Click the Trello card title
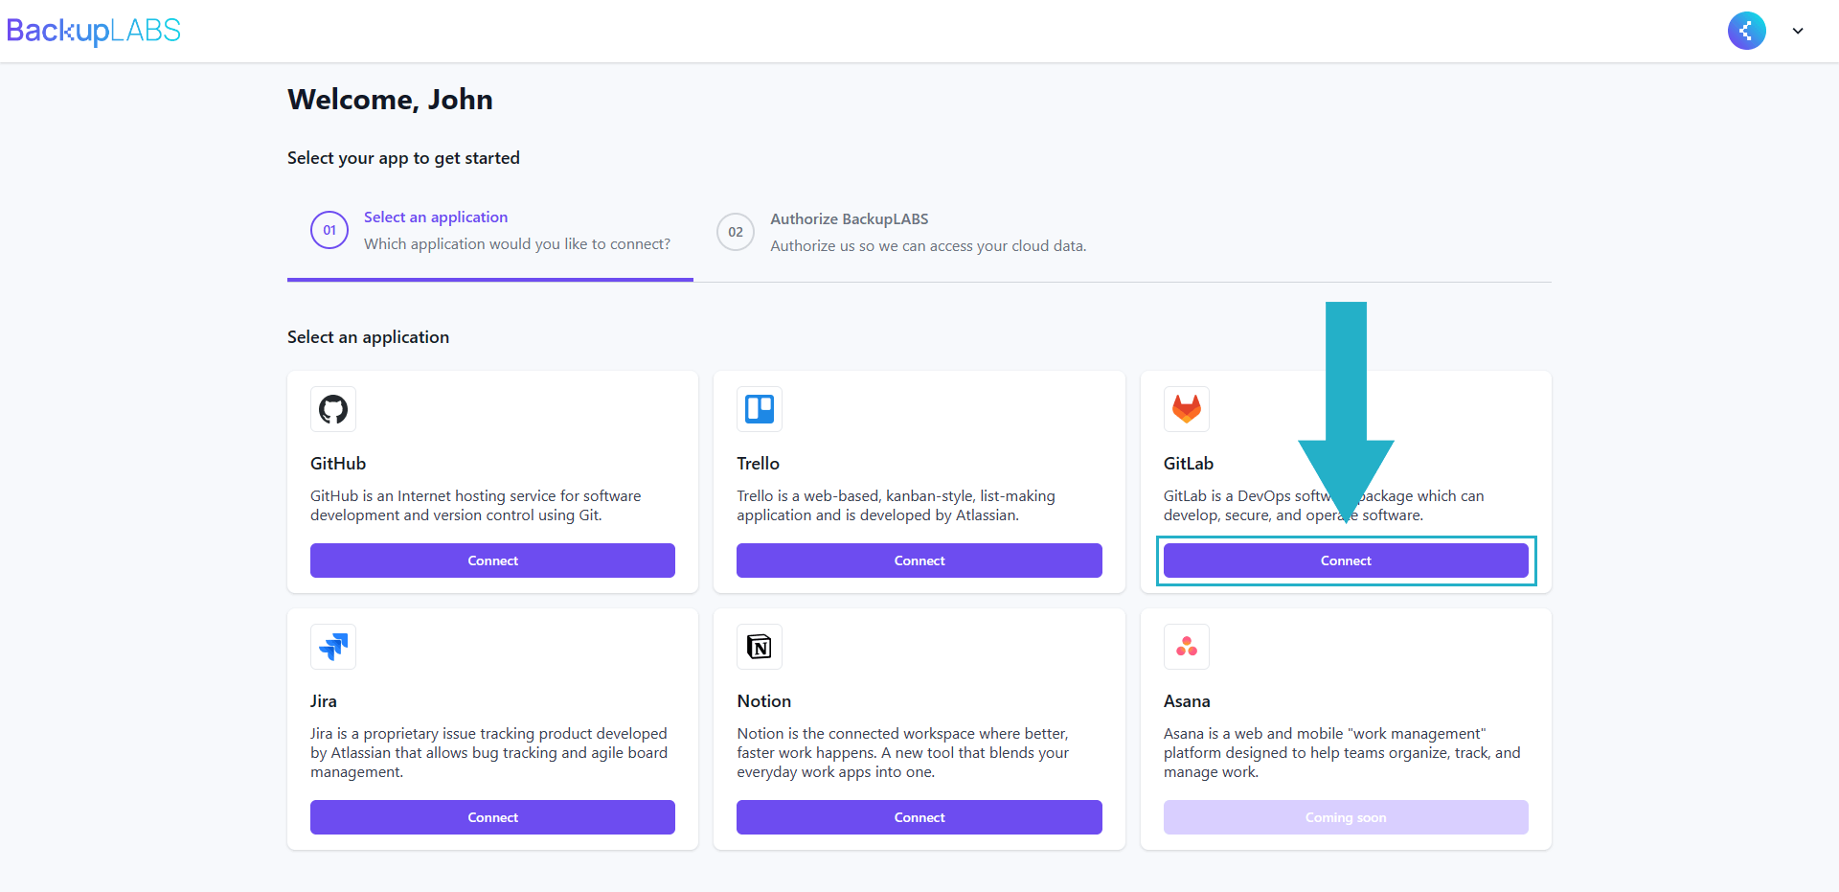 click(x=758, y=464)
